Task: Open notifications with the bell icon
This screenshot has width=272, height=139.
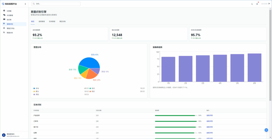Action: tap(257, 4)
